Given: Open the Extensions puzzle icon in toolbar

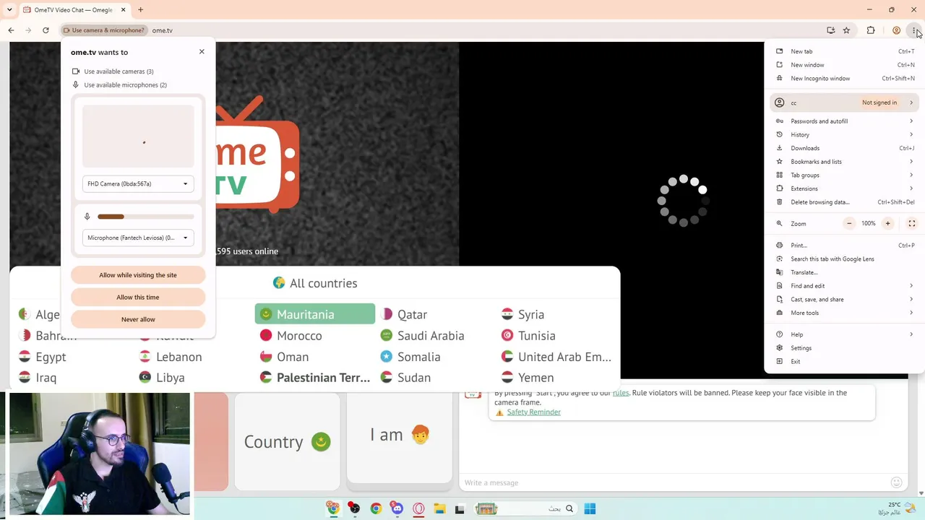Looking at the screenshot, I should (x=871, y=30).
